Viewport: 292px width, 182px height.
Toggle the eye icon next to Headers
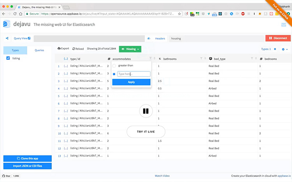(x=149, y=38)
